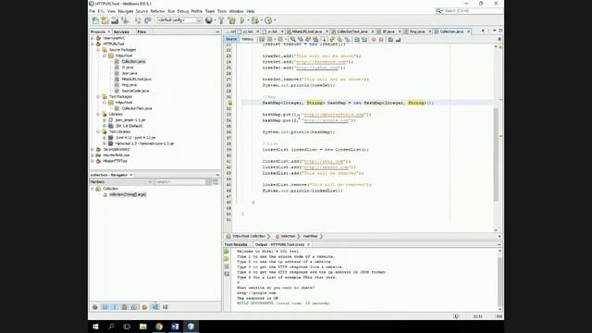Click the Word icon on taskbar

175,327
